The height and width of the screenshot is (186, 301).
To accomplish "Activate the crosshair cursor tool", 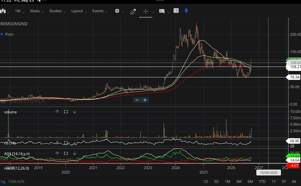I will pyautogui.click(x=146, y=11).
